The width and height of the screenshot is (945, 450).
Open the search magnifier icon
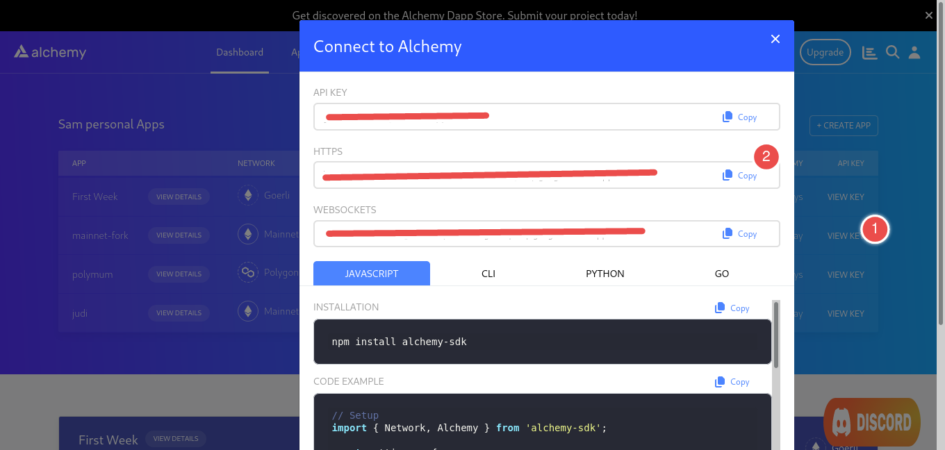(x=893, y=52)
